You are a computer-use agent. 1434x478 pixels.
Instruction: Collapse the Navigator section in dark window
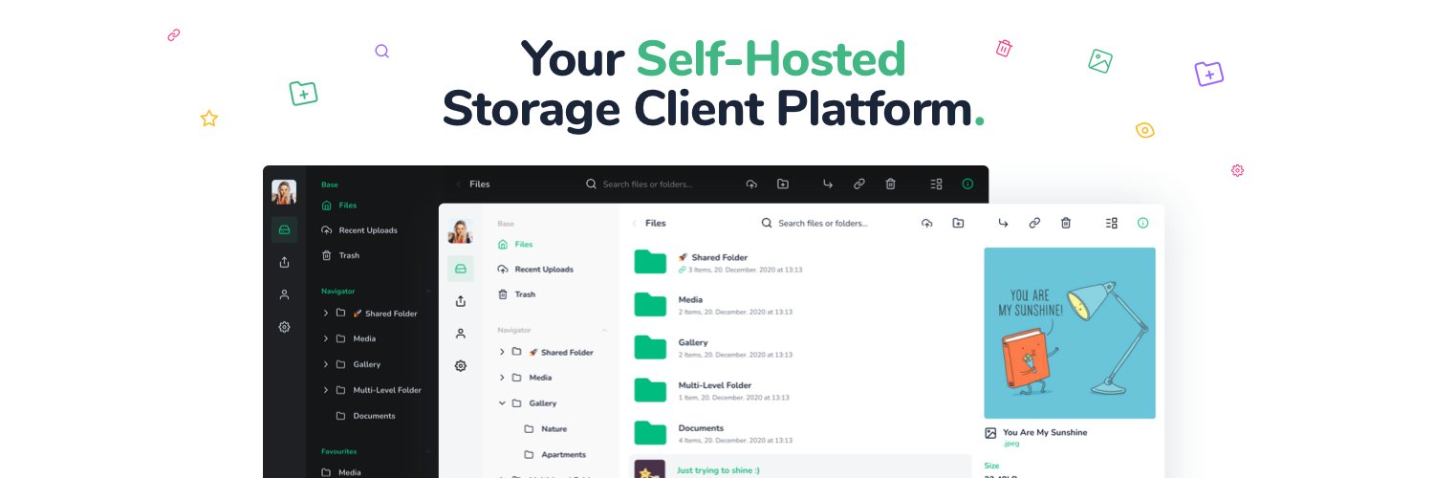428,291
